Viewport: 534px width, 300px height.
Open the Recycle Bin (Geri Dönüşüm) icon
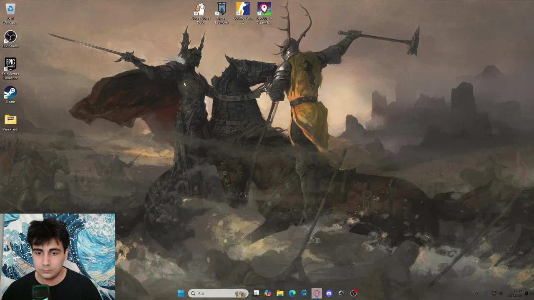click(x=10, y=13)
